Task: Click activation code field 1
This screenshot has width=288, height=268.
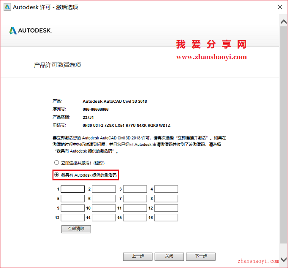Action: tap(73, 189)
